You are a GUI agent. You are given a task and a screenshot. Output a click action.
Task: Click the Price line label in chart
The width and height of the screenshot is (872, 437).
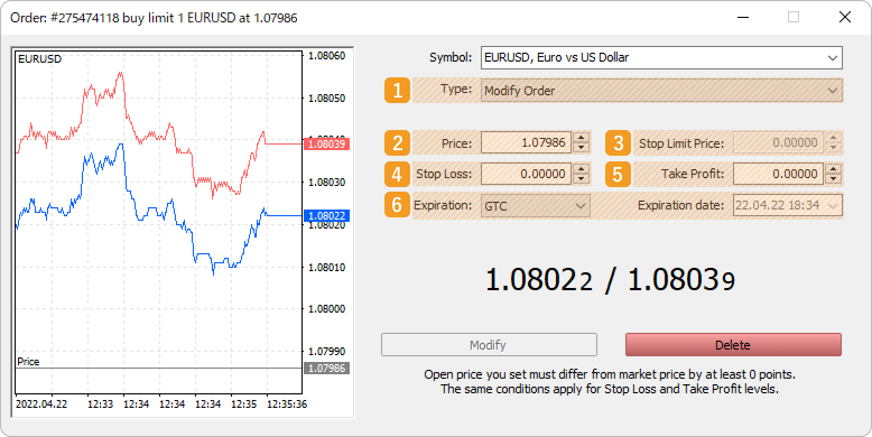[x=28, y=362]
